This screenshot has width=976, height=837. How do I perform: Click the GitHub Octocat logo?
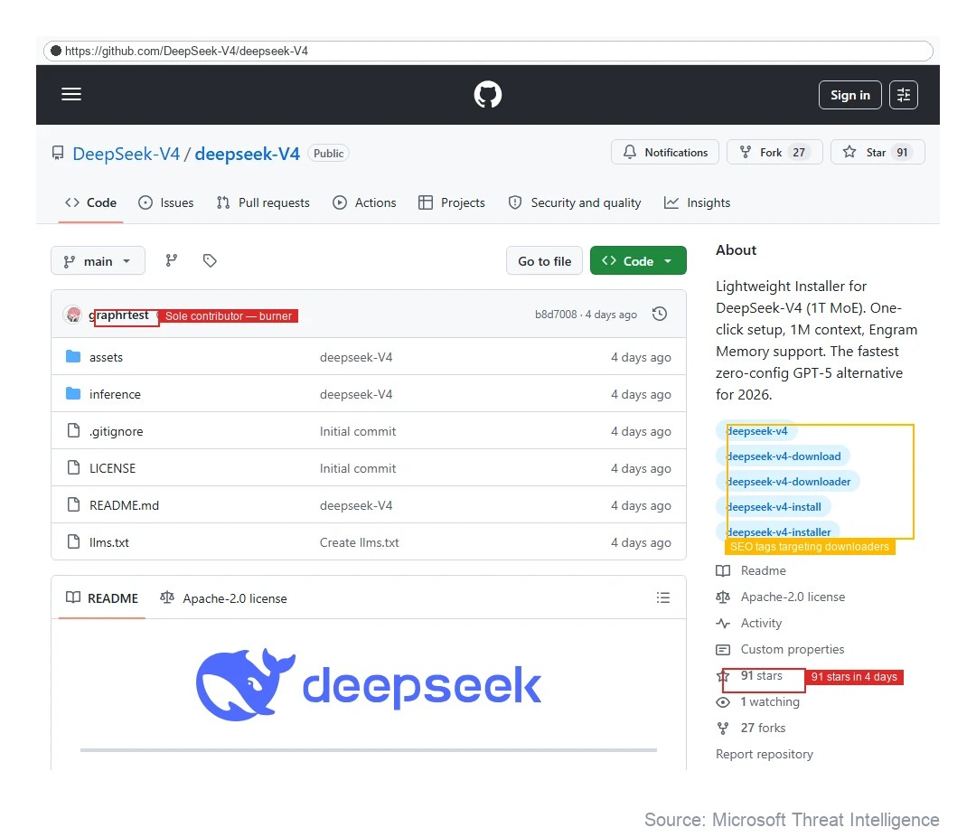pyautogui.click(x=487, y=95)
